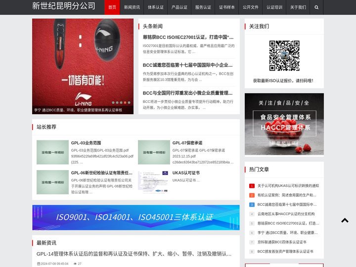This screenshot has height=267, width=356.
Task: Click the ISO9001 ISO14001 ISO45001 三体系认证 banner
Action: point(136,218)
